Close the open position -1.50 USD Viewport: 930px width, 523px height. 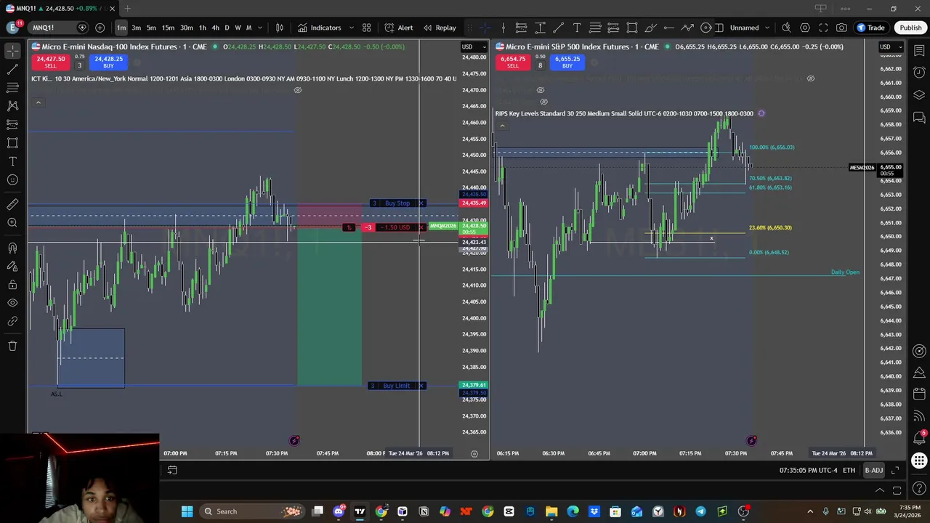tap(421, 227)
